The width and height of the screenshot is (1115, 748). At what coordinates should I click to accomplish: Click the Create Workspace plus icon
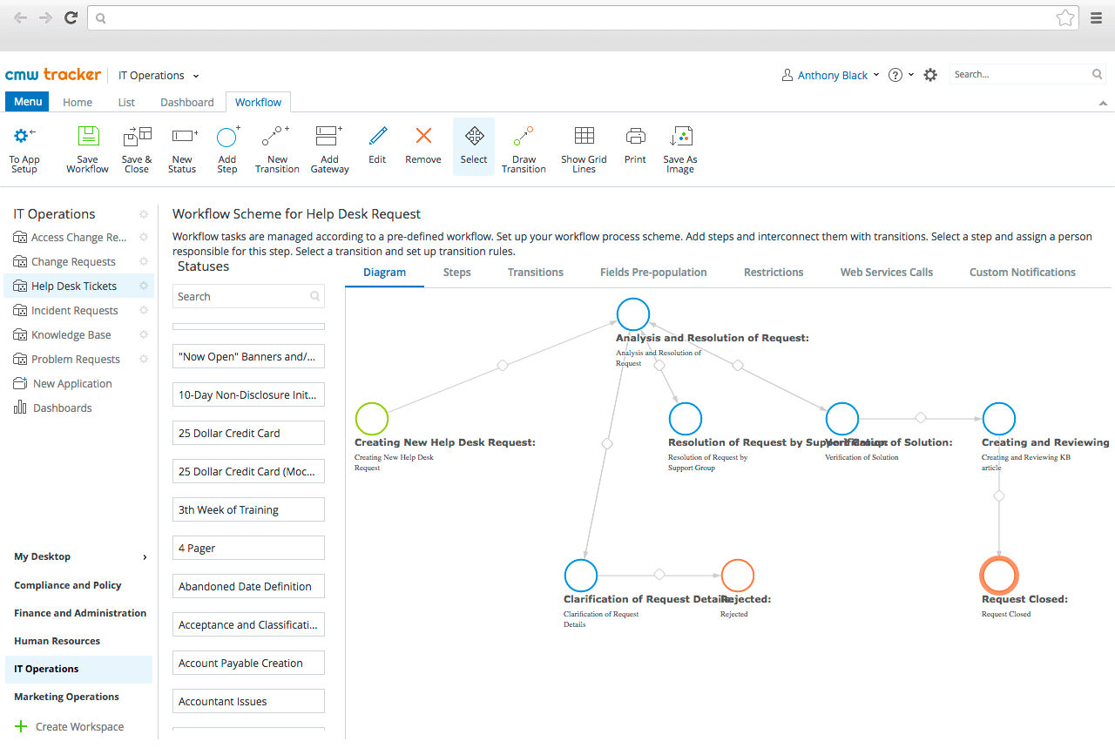point(21,726)
